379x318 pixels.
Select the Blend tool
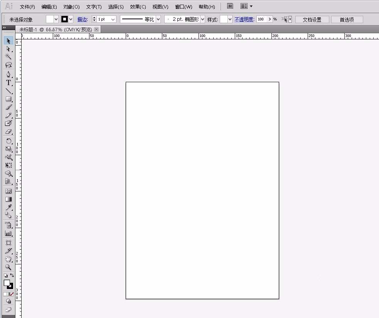click(8, 215)
